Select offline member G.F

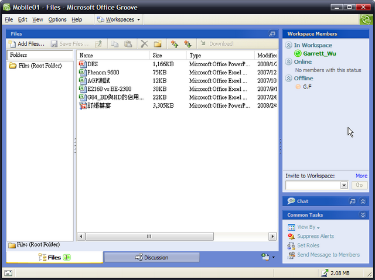coord(304,87)
